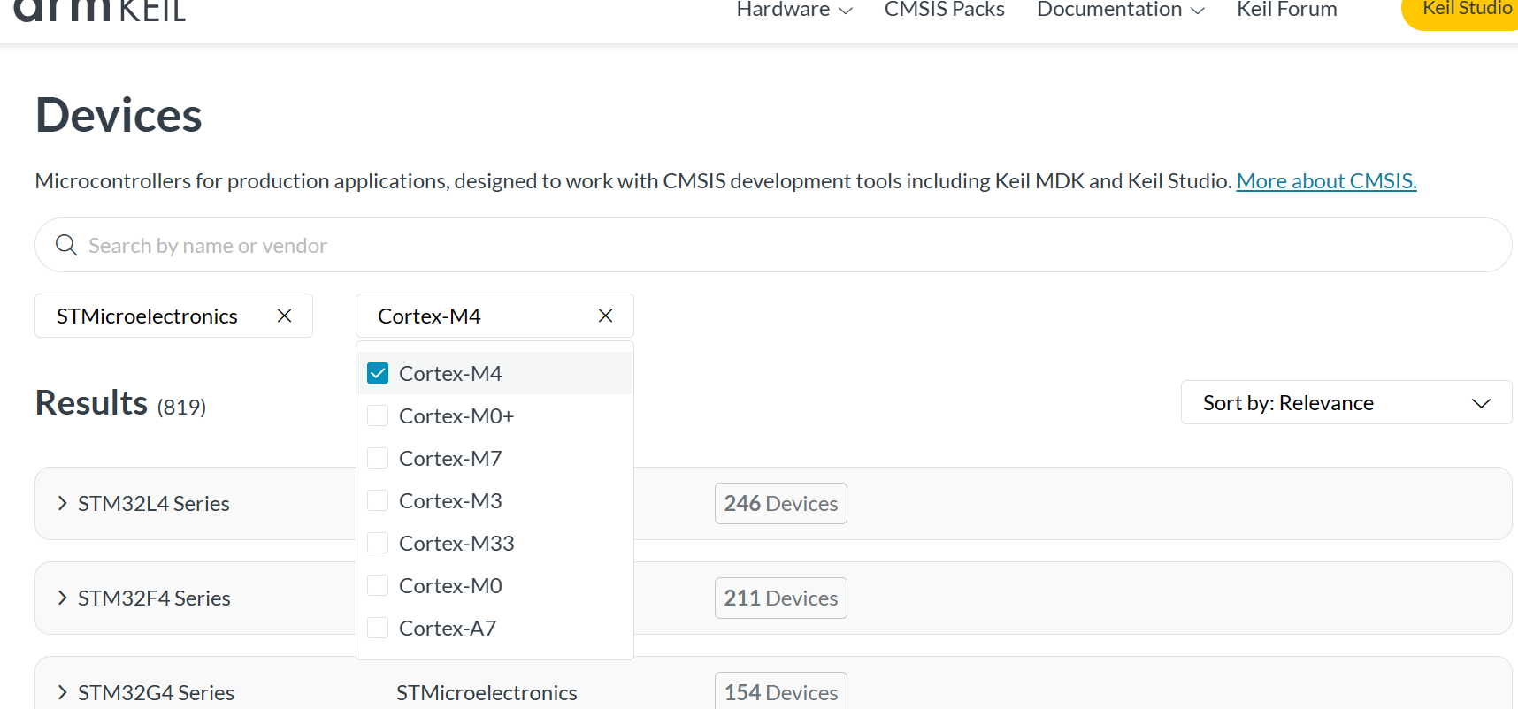Expand the STM32G4 Series entry
This screenshot has width=1518, height=709.
(62, 692)
